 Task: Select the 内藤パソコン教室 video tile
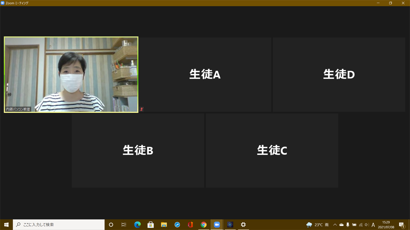pos(71,74)
